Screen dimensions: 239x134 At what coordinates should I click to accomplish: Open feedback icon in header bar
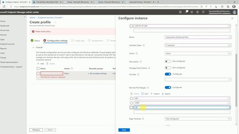(x=203, y=12)
